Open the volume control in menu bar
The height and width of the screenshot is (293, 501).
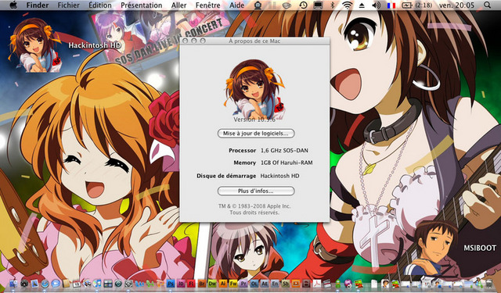pyautogui.click(x=377, y=5)
